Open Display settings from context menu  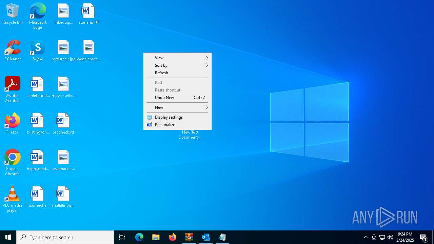[177, 117]
